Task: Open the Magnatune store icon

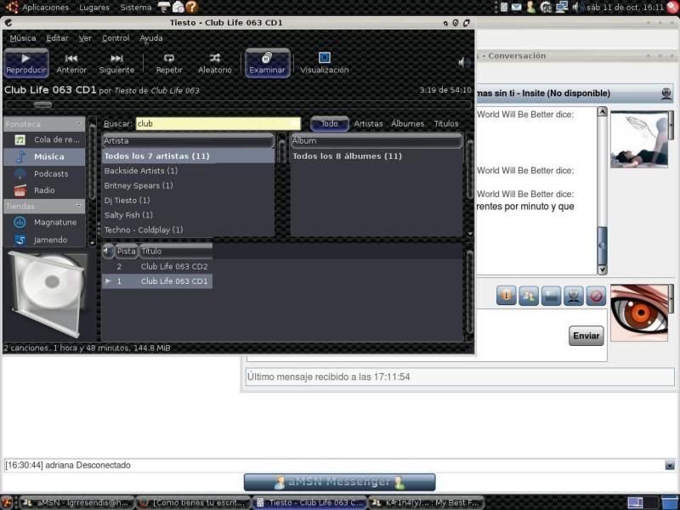Action: [20, 222]
